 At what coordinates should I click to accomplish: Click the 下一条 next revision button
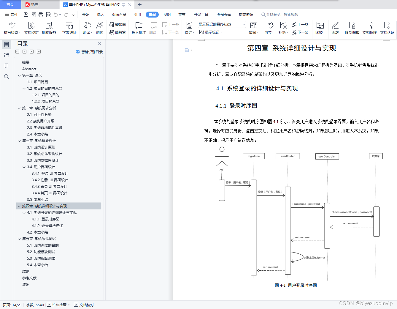pos(300,32)
